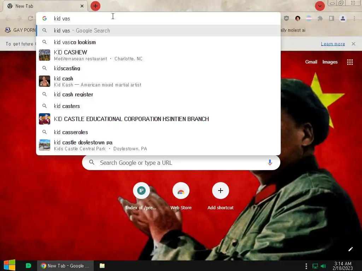Switch to the 'New Tab - Google' taskbar item
Screen dimensions: 362x271
pyautogui.click(x=65, y=266)
